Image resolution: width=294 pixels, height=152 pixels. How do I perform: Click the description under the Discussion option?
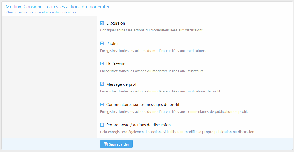coord(152,30)
